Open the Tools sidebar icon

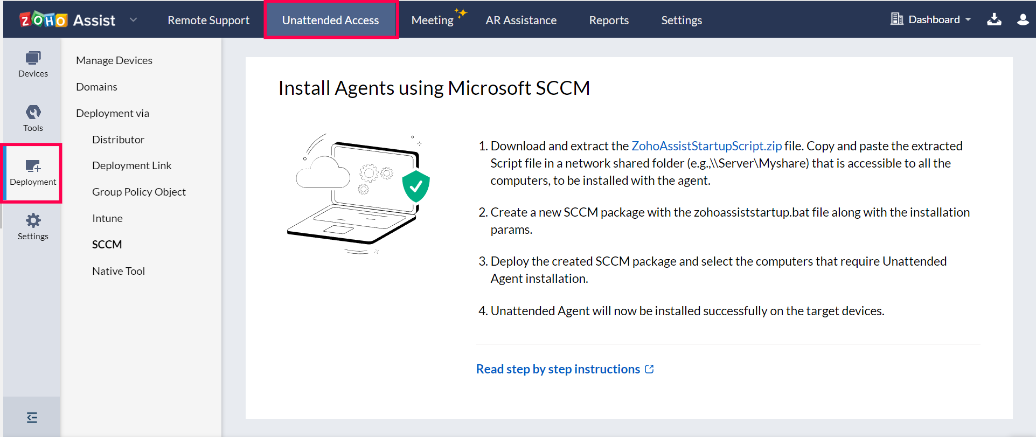[x=33, y=118]
